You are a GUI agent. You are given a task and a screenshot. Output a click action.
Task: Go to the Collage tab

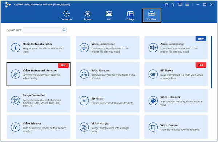(x=130, y=16)
